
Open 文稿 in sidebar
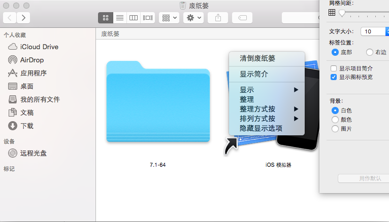[x=21, y=113]
